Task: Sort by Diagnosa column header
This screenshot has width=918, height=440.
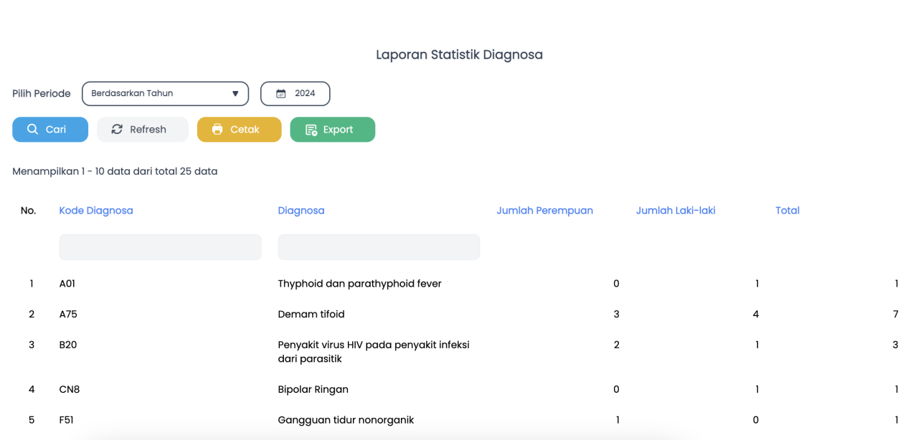Action: 301,211
